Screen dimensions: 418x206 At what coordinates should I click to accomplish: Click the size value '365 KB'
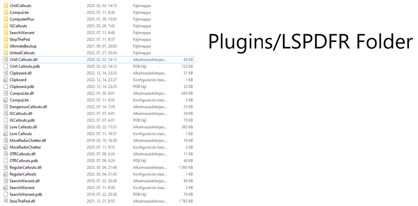pyautogui.click(x=187, y=127)
